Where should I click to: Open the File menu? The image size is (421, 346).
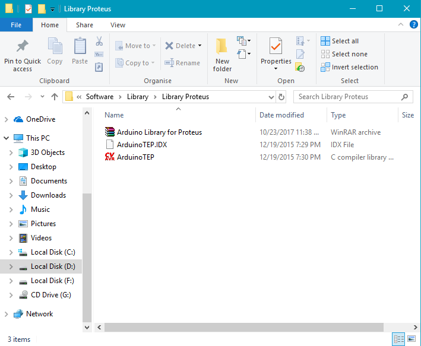16,25
